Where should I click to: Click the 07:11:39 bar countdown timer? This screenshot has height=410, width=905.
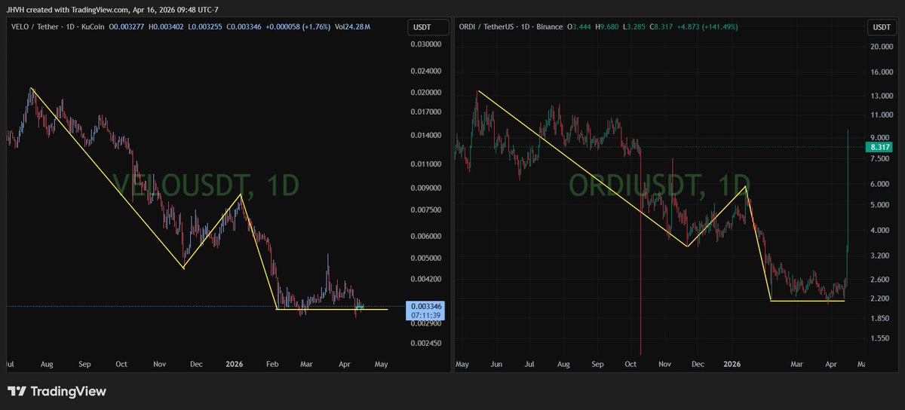coord(425,316)
